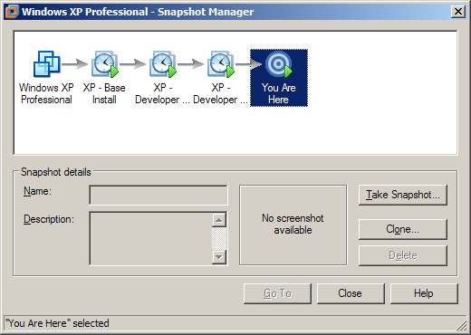Click into the snapshot Name field
Viewport: 471px width, 335px height.
pos(159,195)
